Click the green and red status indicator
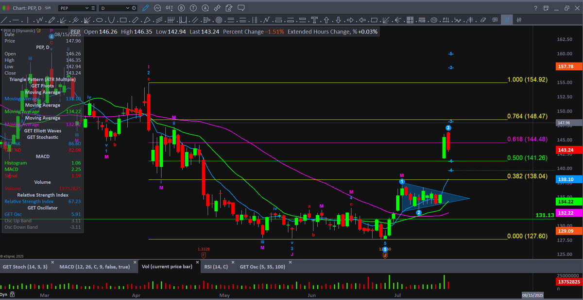This screenshot has width=583, height=300. [6, 8]
